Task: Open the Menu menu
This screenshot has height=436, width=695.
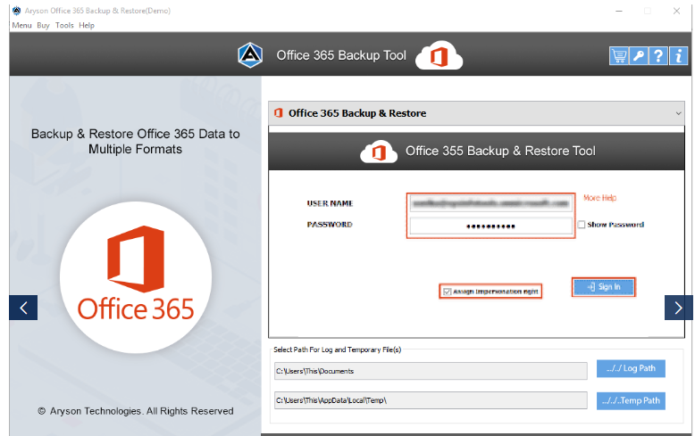Action: 21,25
